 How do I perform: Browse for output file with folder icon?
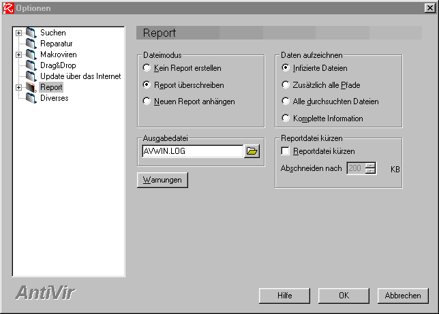[x=252, y=151]
